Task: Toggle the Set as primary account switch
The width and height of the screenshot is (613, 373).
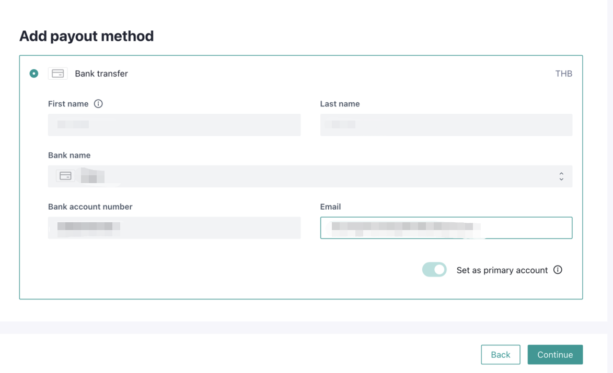Action: point(434,270)
